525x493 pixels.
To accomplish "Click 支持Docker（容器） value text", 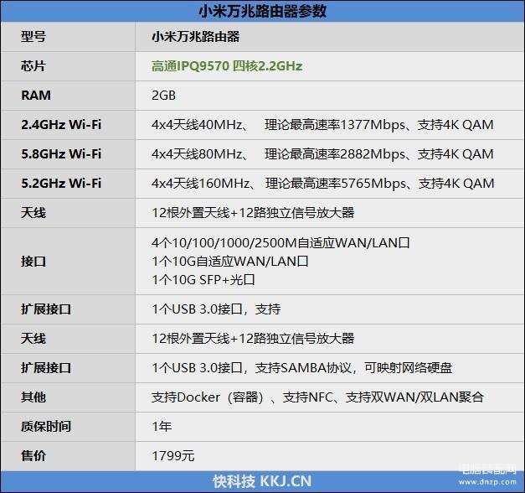I will coord(208,397).
